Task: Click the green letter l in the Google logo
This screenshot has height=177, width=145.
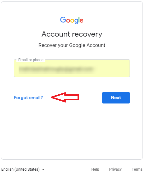Action: (x=78, y=20)
